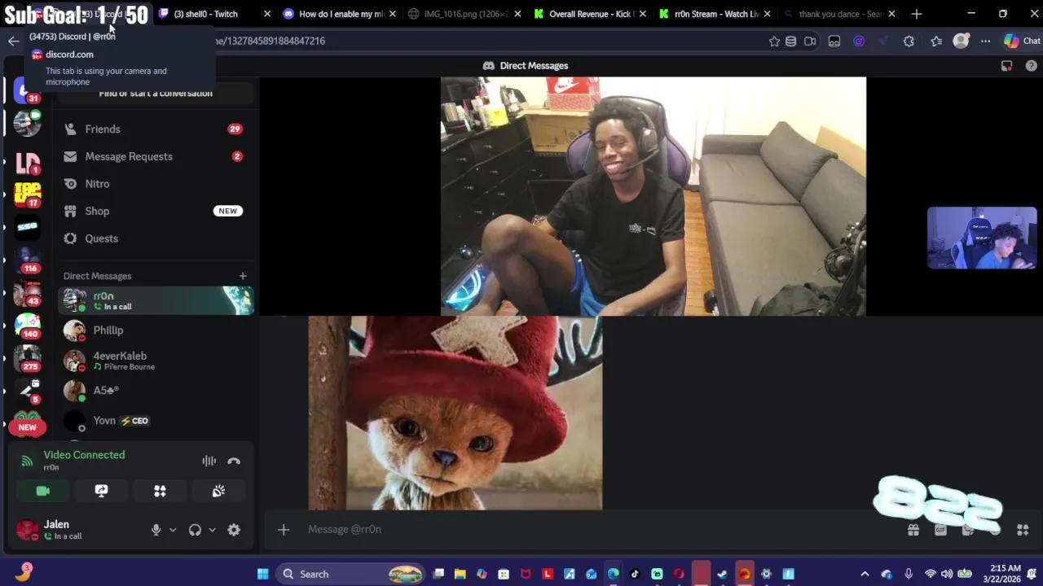Screen dimensions: 1043x586
Task: Expand the headphone output options arrow
Action: click(x=212, y=530)
